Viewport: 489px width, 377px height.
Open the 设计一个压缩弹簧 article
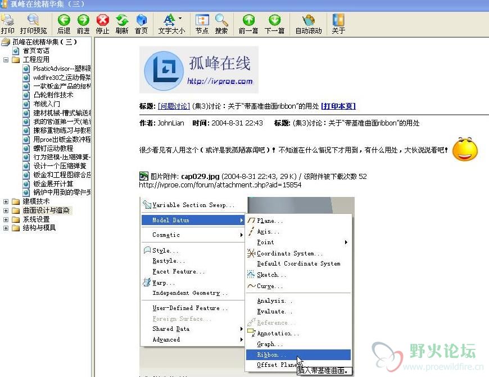pyautogui.click(x=60, y=166)
